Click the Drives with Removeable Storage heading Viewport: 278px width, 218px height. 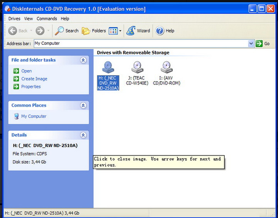point(133,52)
